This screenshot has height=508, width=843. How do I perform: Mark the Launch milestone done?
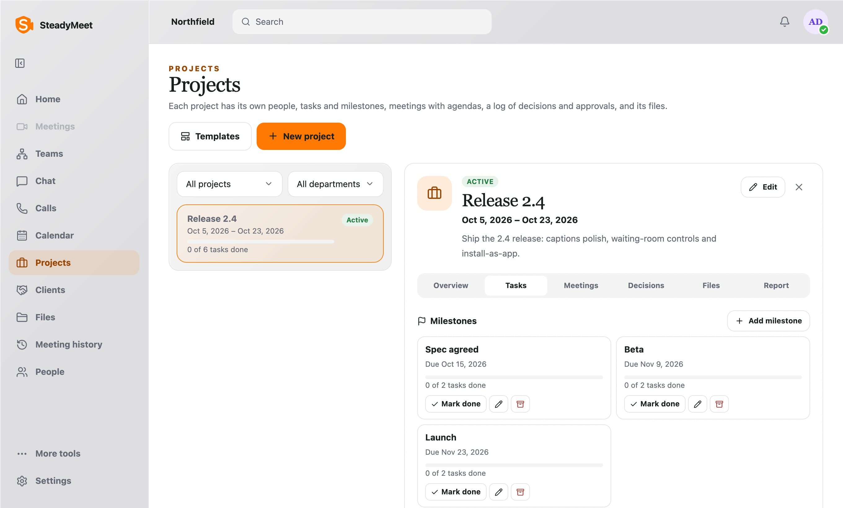click(456, 492)
